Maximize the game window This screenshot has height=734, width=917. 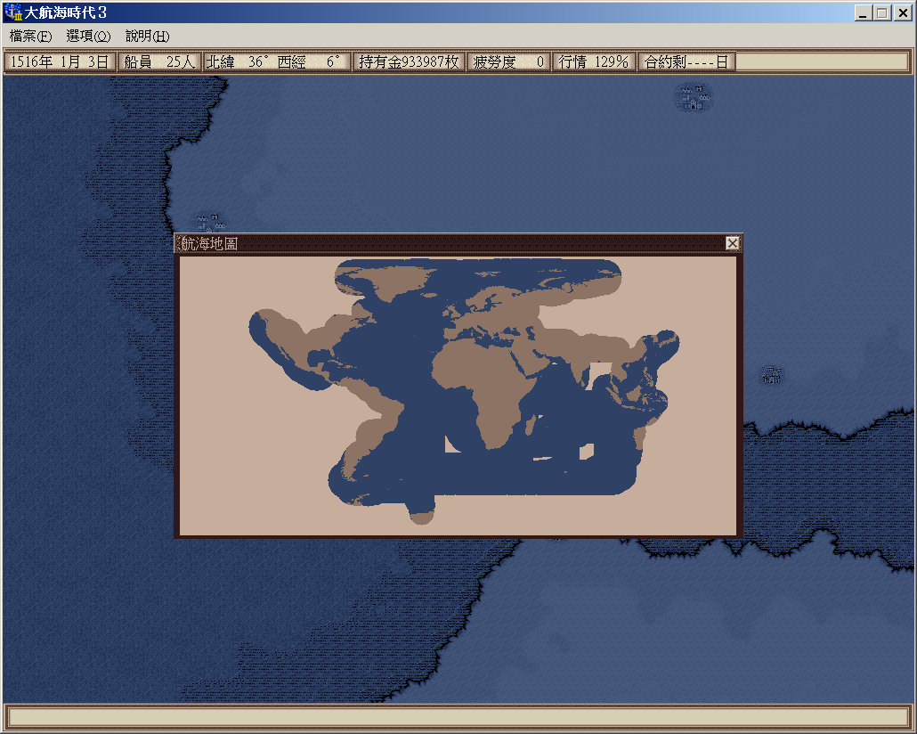(881, 12)
